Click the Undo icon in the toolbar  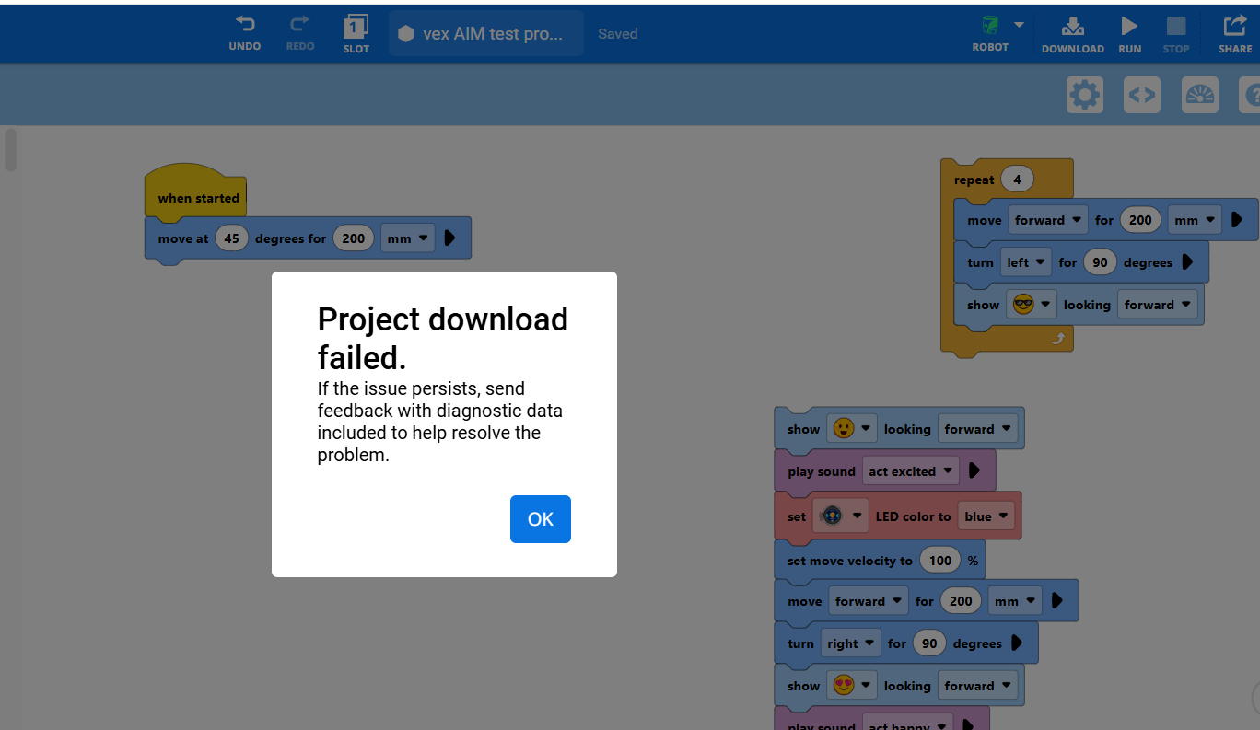coord(245,26)
